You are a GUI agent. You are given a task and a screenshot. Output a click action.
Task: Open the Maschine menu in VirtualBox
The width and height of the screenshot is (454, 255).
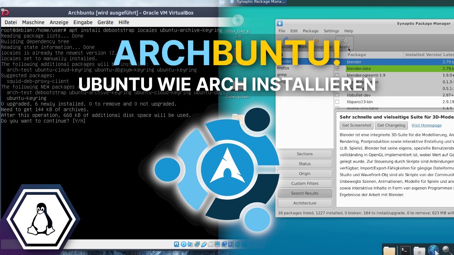[33, 22]
